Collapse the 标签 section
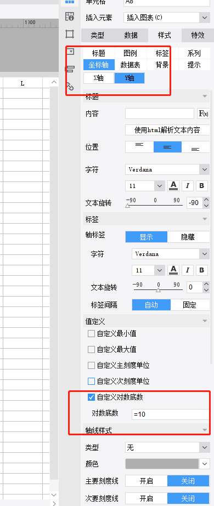This screenshot has height=506, width=214. 204,219
